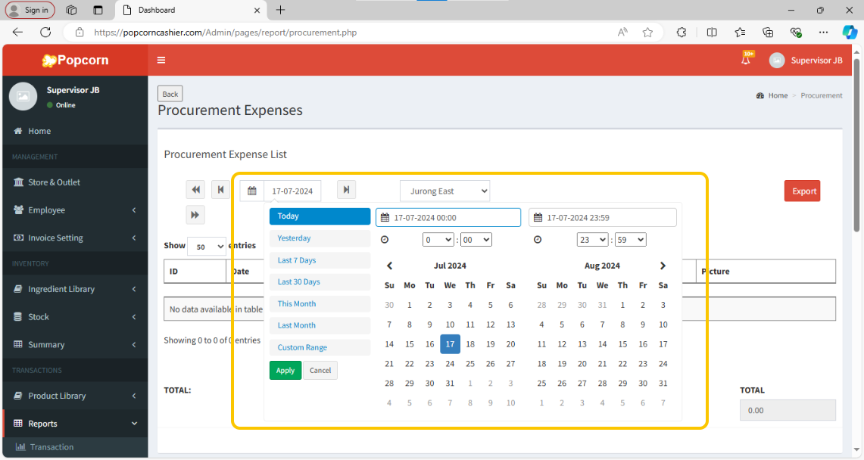
Task: Open the browser extensions icon
Action: (x=682, y=33)
